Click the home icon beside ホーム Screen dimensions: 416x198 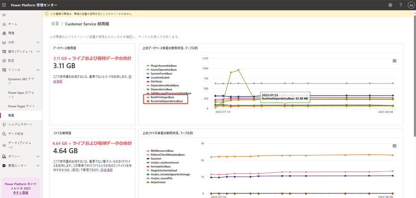pyautogui.click(x=4, y=24)
